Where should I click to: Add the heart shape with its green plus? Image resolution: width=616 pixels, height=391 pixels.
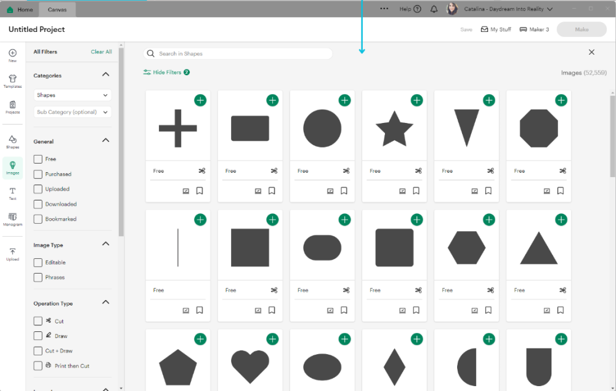[x=273, y=339]
